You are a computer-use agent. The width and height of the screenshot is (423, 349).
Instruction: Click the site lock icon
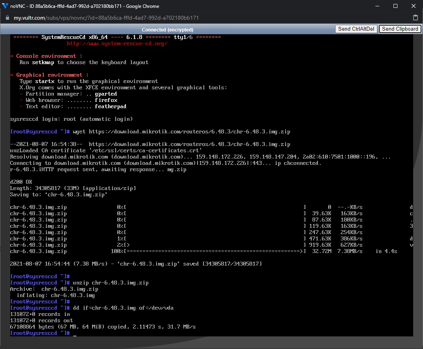coord(7,18)
